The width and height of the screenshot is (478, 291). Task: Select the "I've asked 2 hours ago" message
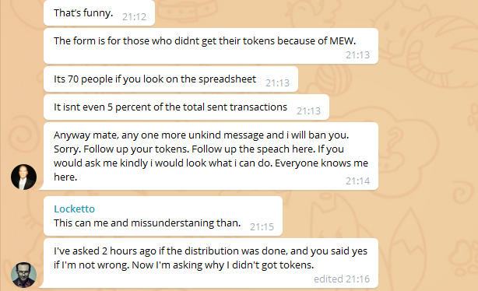(211, 263)
